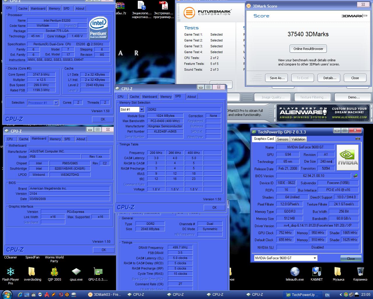The width and height of the screenshot is (373, 299).
Task: Launch Internet Explorer from quick launch
Action: 20,295
